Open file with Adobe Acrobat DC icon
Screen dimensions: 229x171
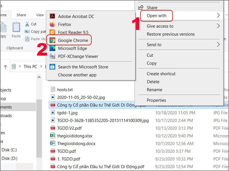[52, 16]
